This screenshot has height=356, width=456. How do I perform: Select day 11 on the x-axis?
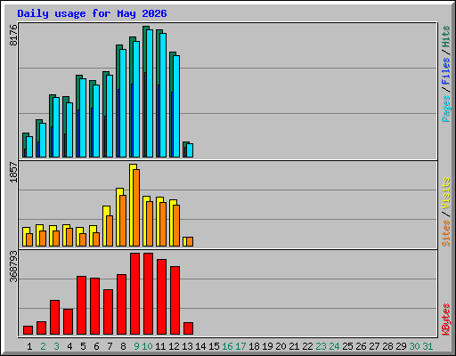(160, 346)
